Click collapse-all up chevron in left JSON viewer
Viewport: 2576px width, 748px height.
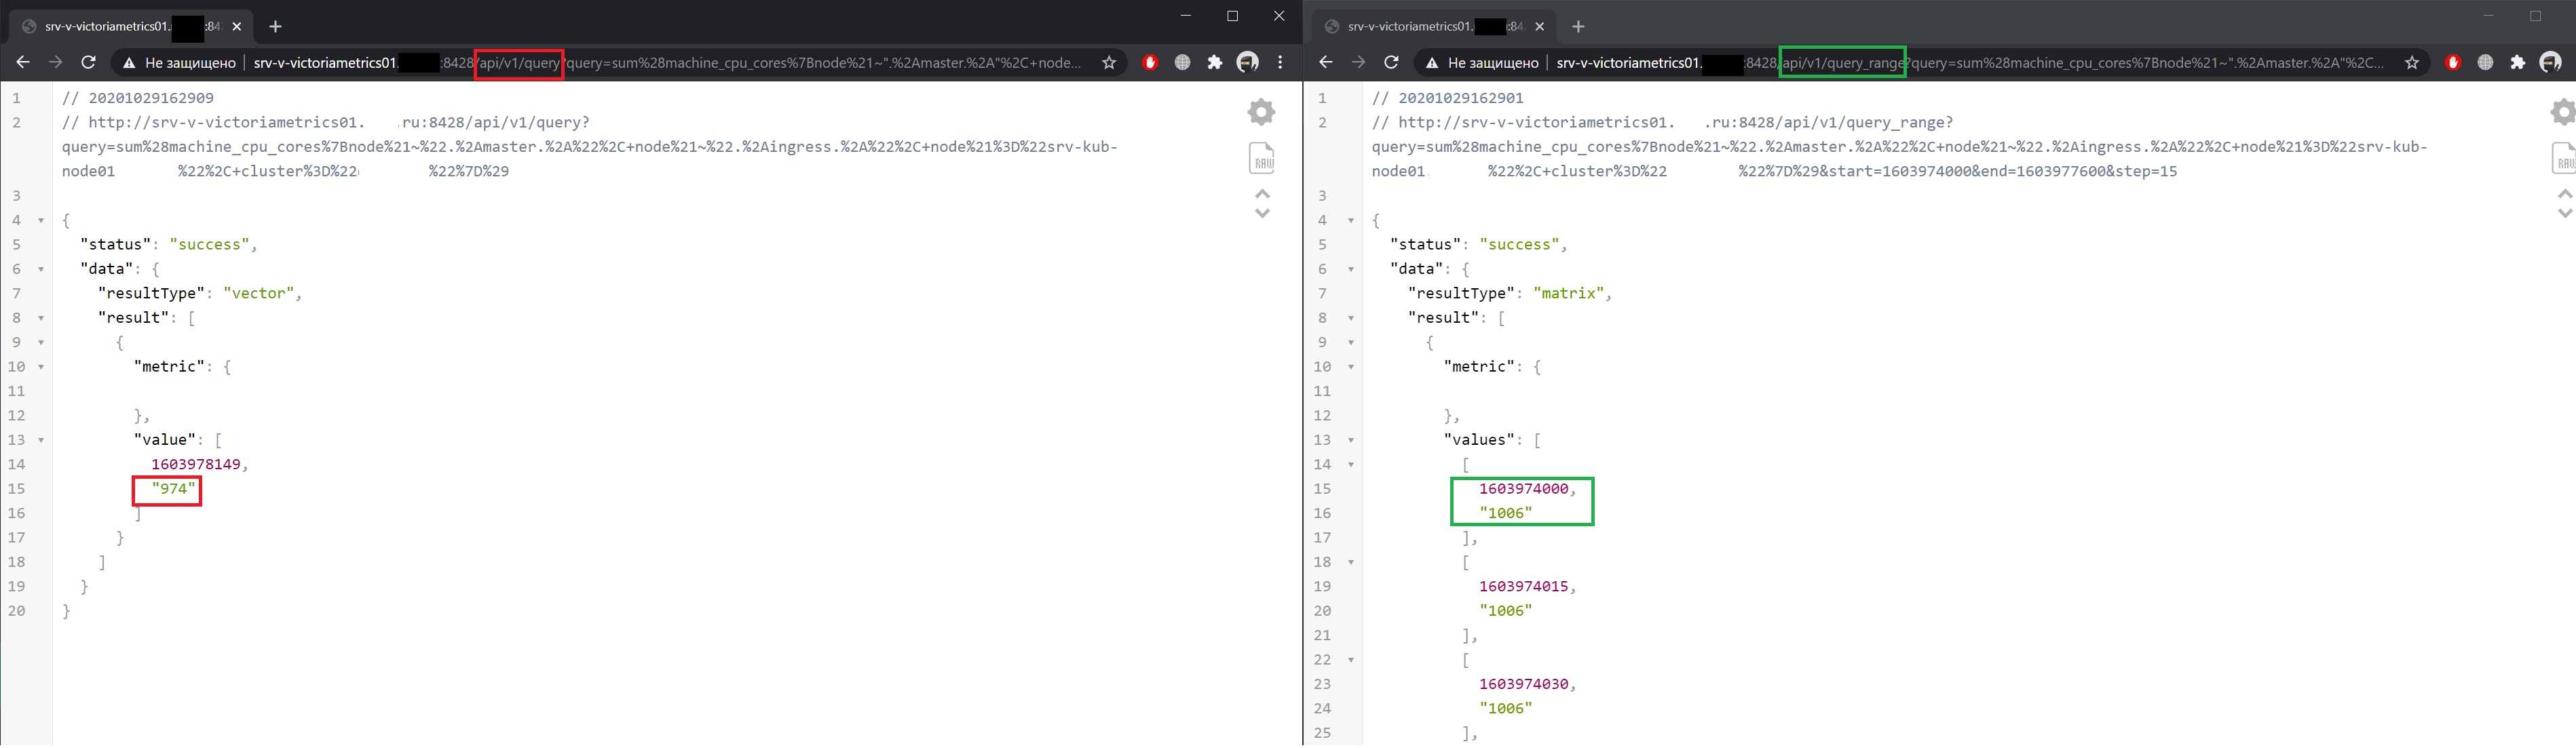pyautogui.click(x=1263, y=193)
